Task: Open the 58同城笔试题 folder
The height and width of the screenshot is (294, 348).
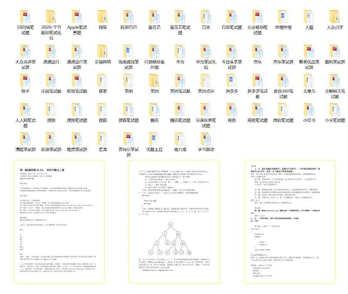Action: click(25, 17)
